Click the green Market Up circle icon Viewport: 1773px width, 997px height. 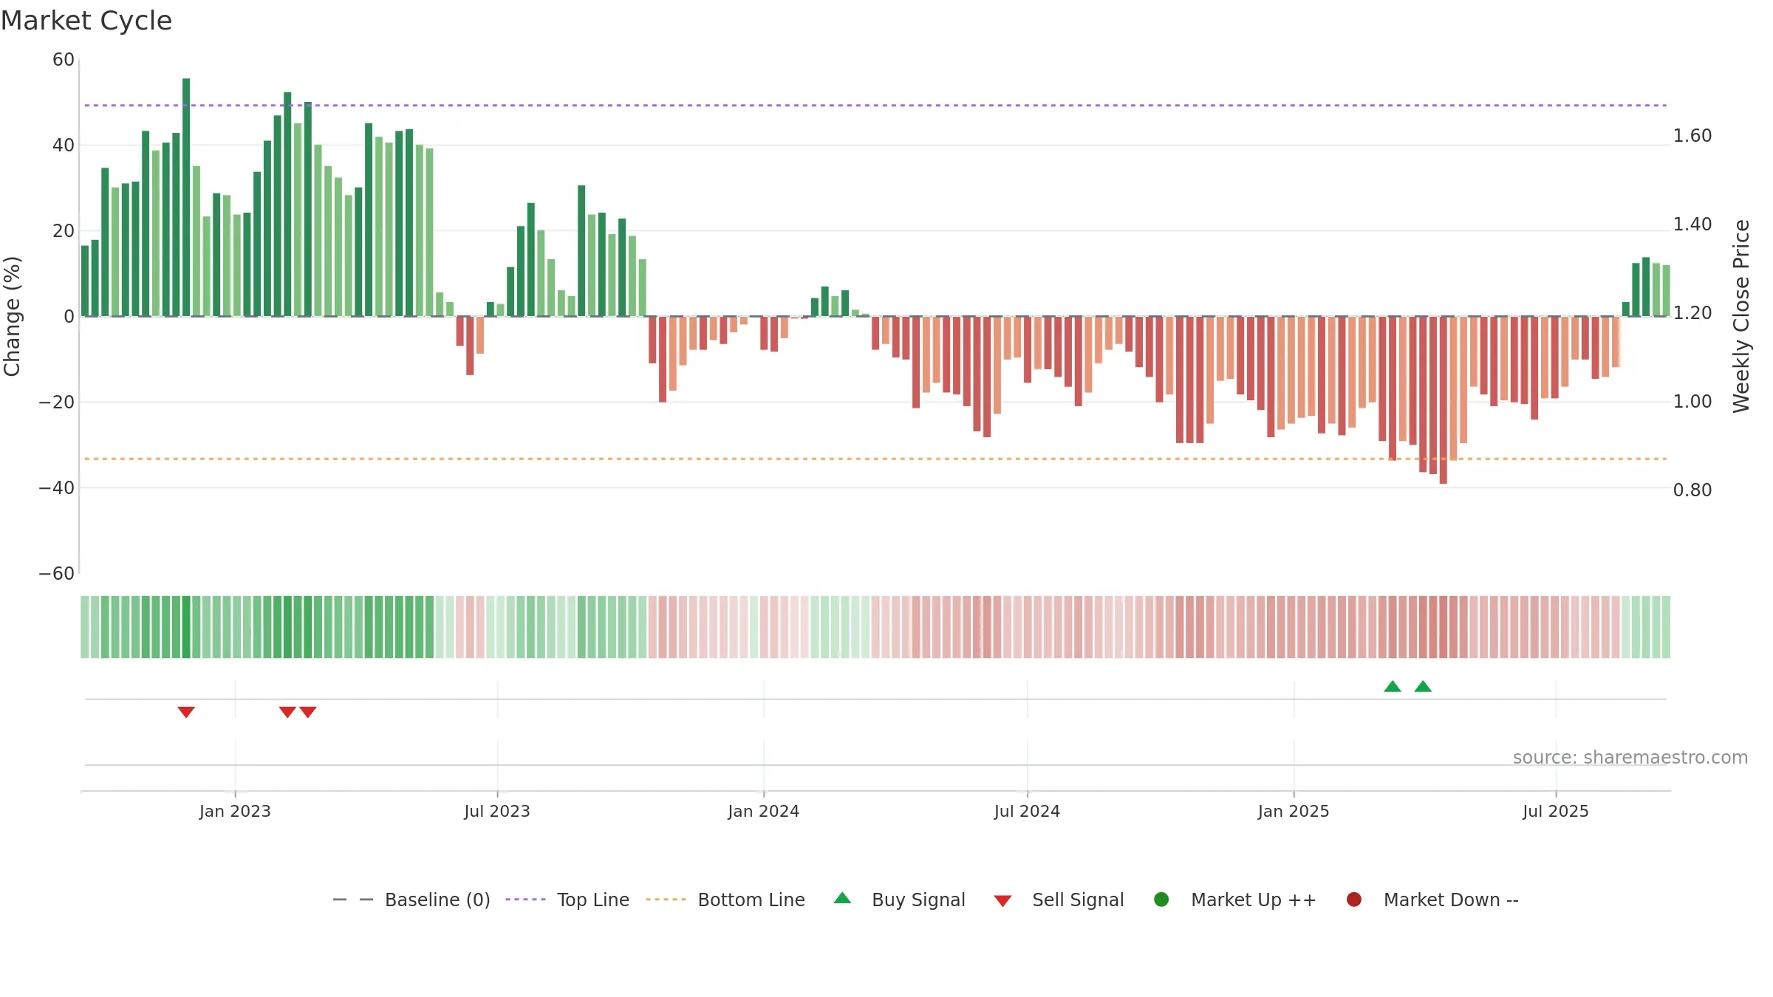tap(1161, 900)
